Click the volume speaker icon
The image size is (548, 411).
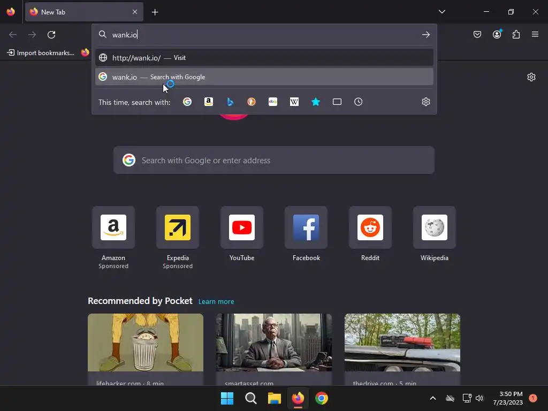coord(479,398)
